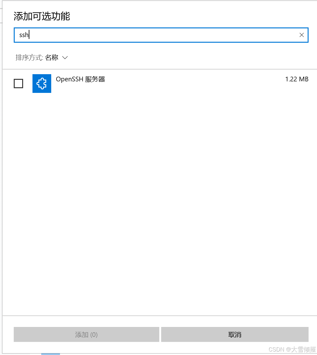Click the 添加可选功能 dialog title
This screenshot has width=317, height=355.
[x=42, y=16]
